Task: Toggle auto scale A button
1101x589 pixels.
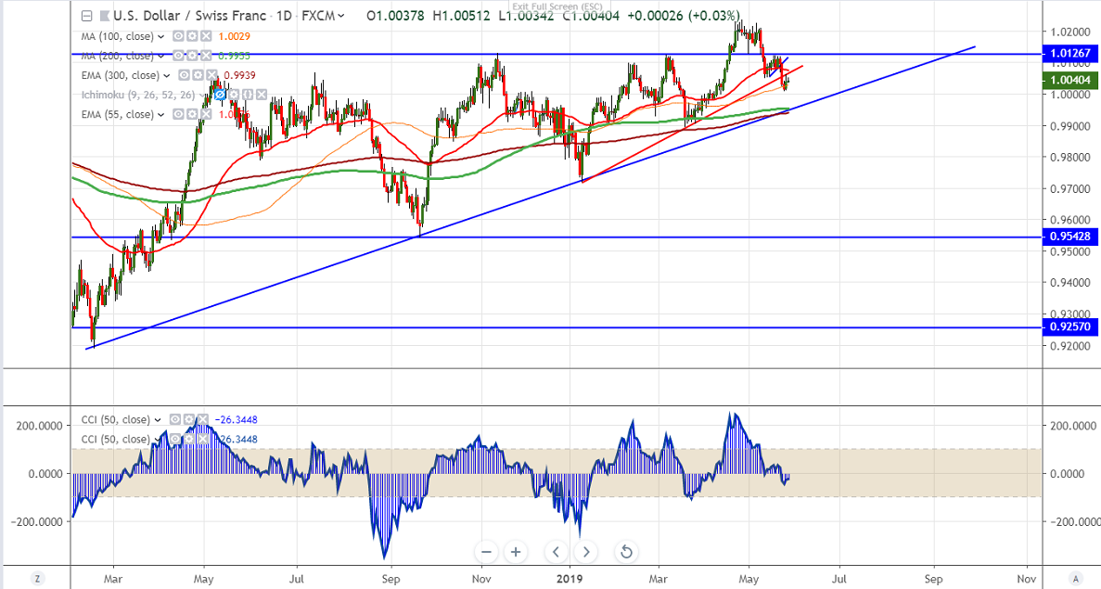Action: tap(1074, 579)
